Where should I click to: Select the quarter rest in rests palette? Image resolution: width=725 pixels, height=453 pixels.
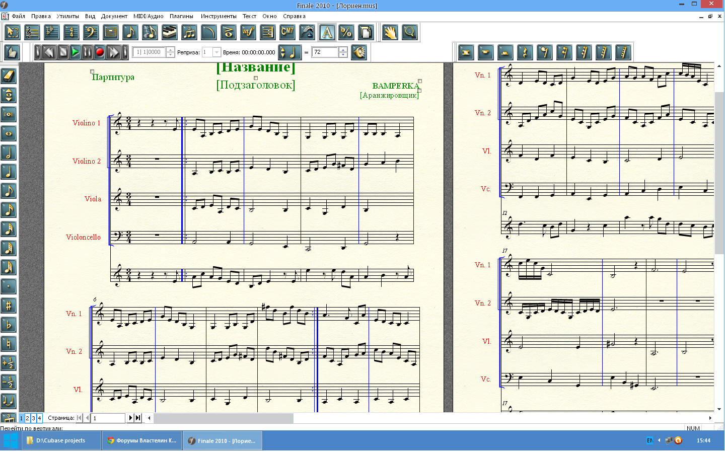coord(525,52)
